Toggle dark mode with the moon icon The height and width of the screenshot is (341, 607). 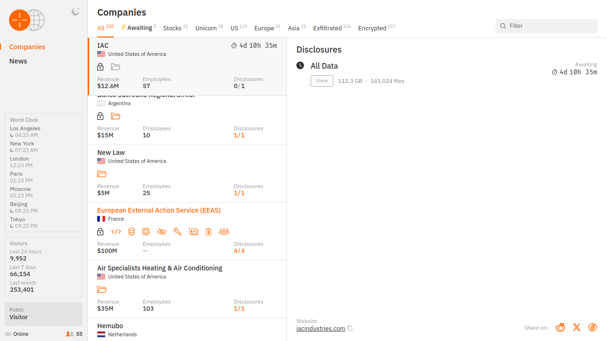(x=75, y=12)
